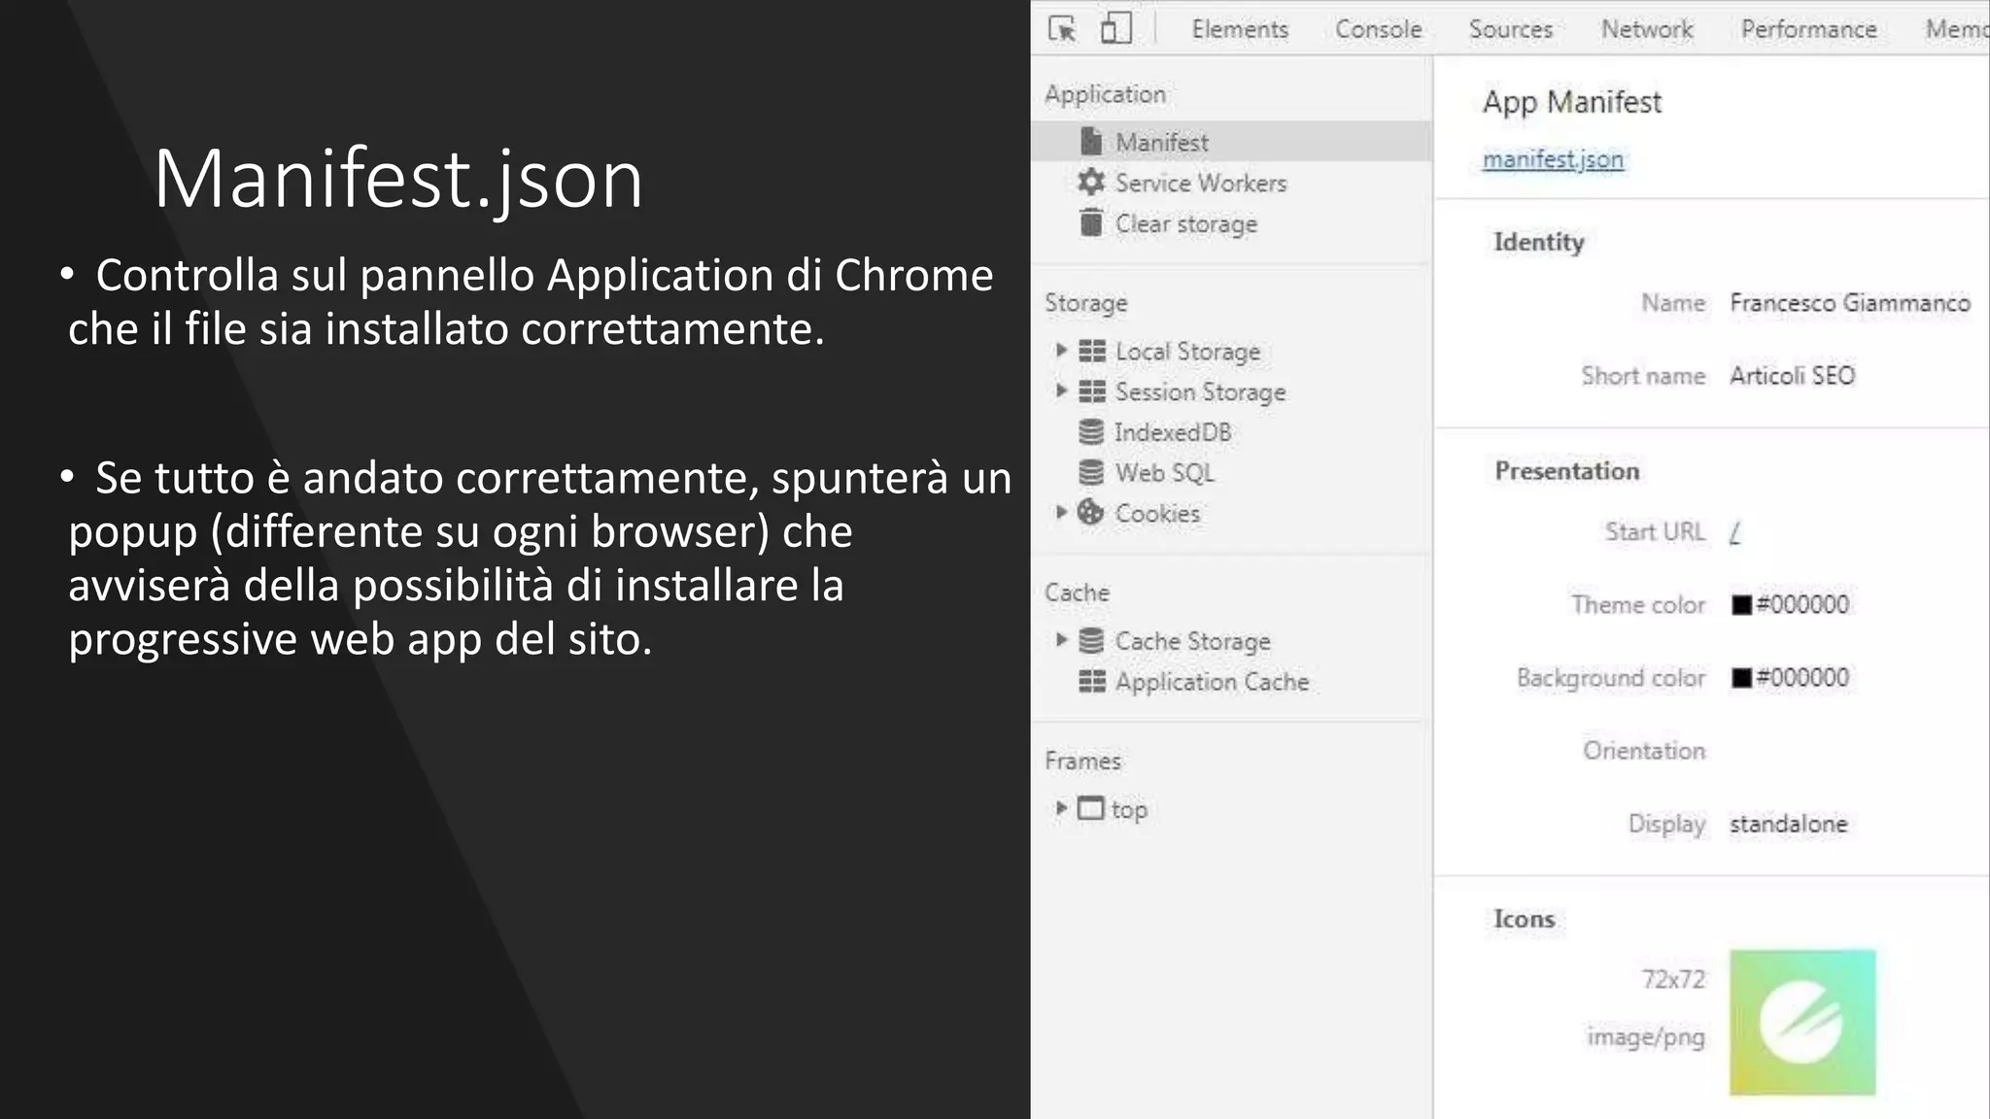Expand the top frame tree arrow

click(x=1061, y=808)
